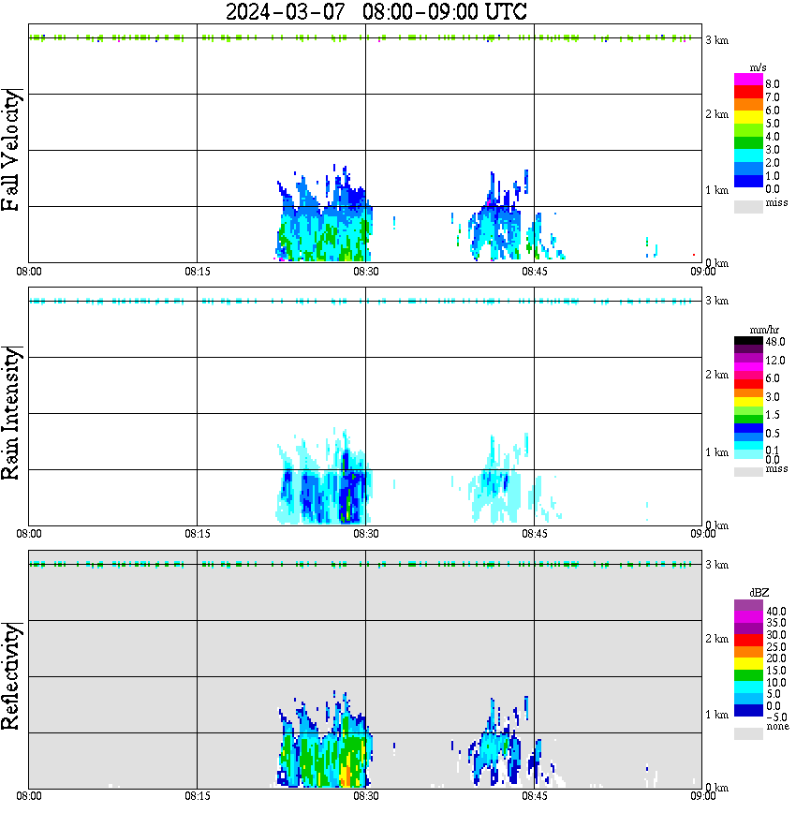Pick the yellow swatch in the mm/hr legend
The width and height of the screenshot is (796, 813).
[748, 402]
